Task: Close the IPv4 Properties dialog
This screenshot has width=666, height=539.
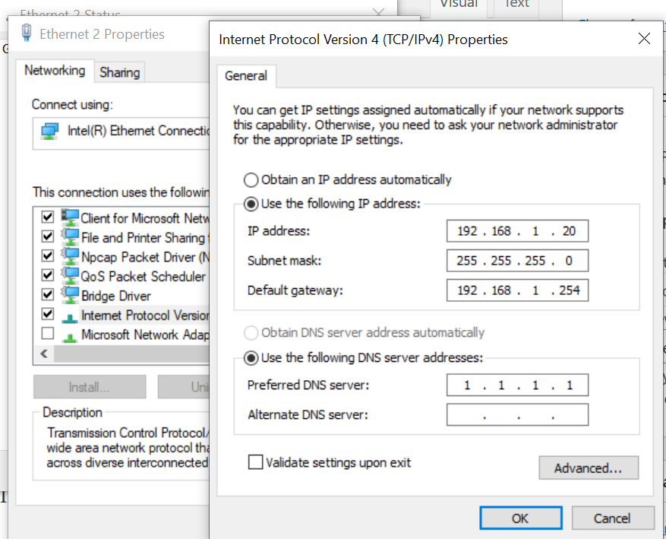Action: pyautogui.click(x=644, y=39)
